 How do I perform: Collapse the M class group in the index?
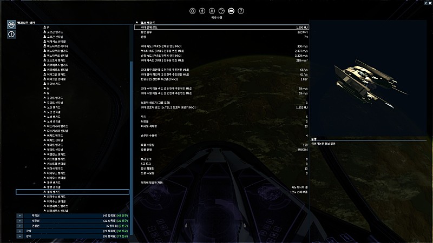coord(45,89)
